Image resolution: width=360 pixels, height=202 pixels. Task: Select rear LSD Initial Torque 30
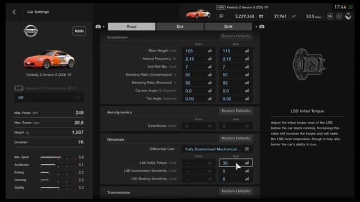click(236, 163)
